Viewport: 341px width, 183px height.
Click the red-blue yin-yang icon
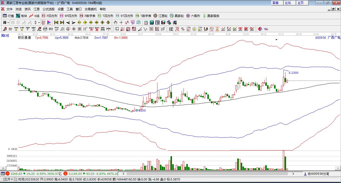260,29
